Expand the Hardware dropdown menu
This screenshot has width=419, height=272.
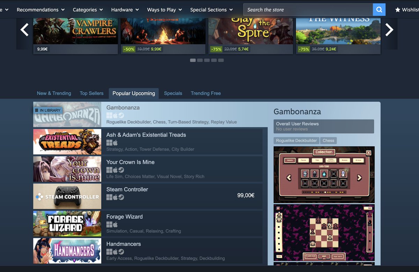tap(125, 10)
